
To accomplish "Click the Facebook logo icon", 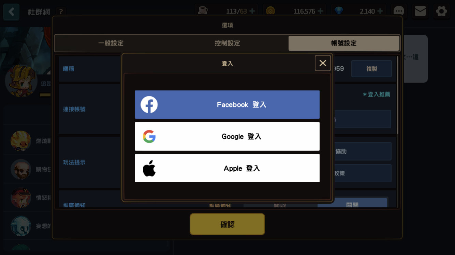I will tap(149, 104).
